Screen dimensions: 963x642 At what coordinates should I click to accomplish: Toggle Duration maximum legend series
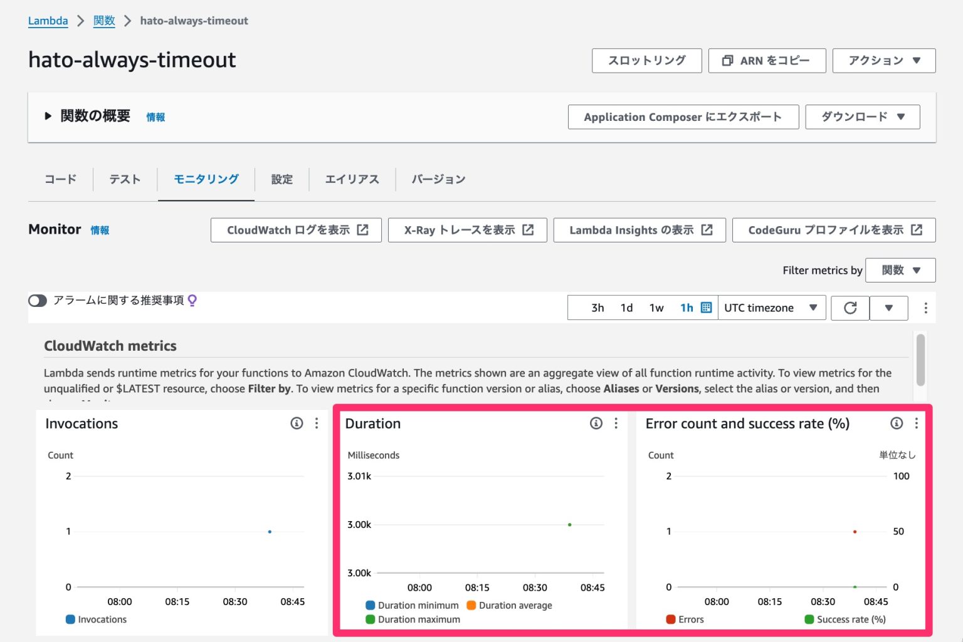point(413,619)
